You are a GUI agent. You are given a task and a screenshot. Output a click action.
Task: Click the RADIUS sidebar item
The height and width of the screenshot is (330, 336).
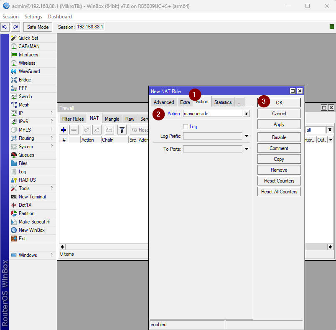click(x=27, y=180)
